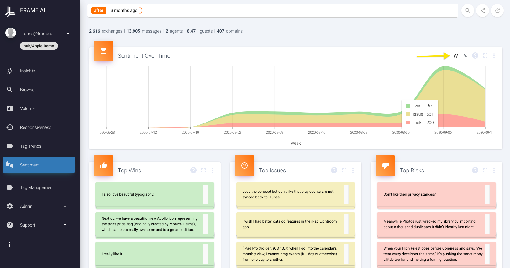Open the 'I really like it.' card
Screen dimensions: 510x268
155,254
